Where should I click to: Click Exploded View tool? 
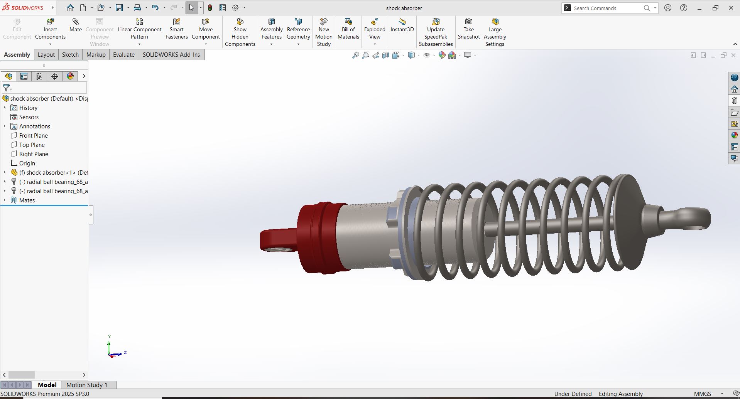[x=375, y=29]
